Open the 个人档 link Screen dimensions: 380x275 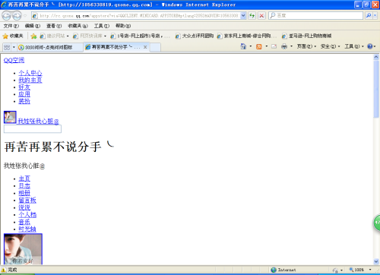(x=27, y=215)
